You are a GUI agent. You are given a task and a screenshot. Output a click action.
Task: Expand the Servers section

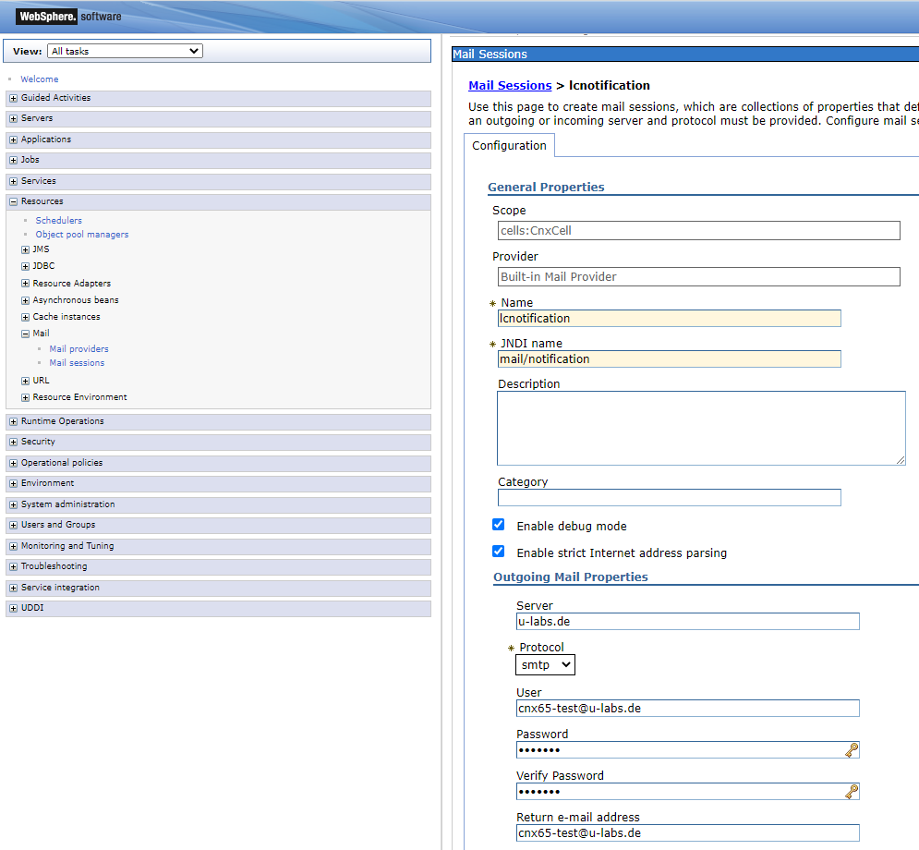pos(14,119)
